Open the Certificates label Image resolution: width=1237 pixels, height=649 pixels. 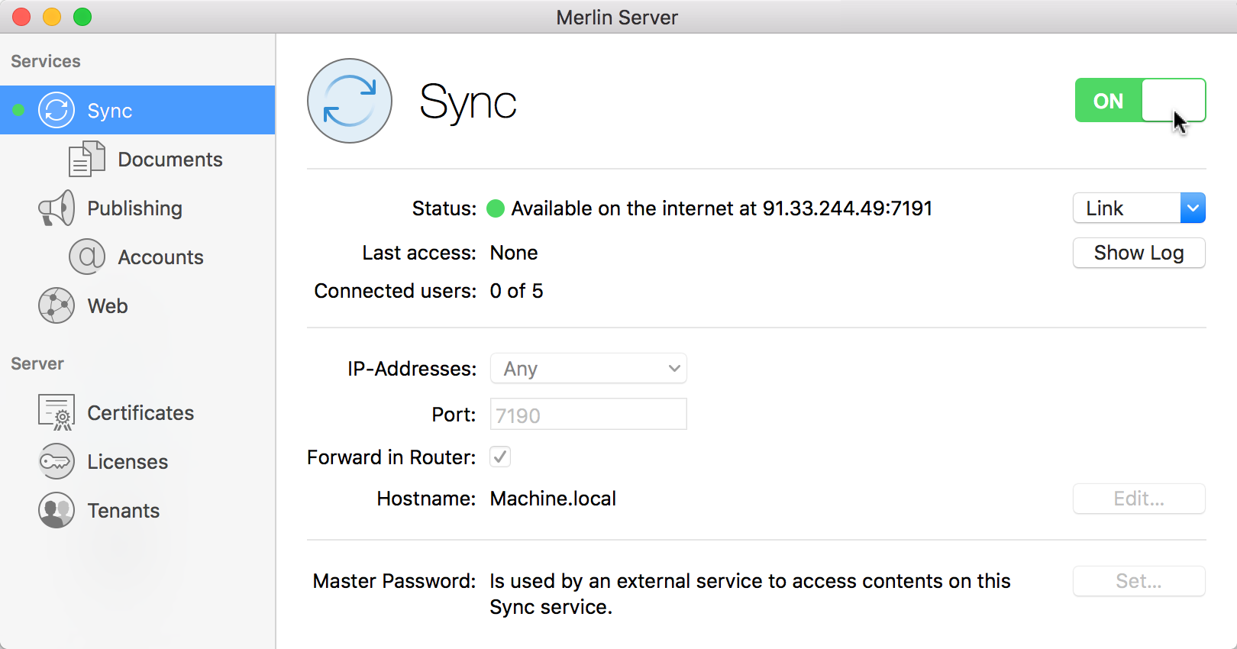click(x=140, y=413)
